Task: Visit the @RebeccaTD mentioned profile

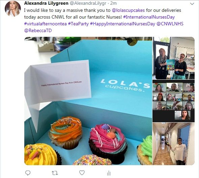Action: (x=38, y=30)
